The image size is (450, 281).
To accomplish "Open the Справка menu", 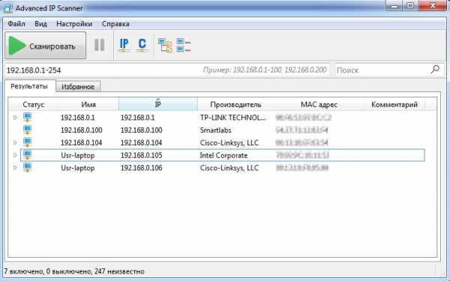I will 115,24.
